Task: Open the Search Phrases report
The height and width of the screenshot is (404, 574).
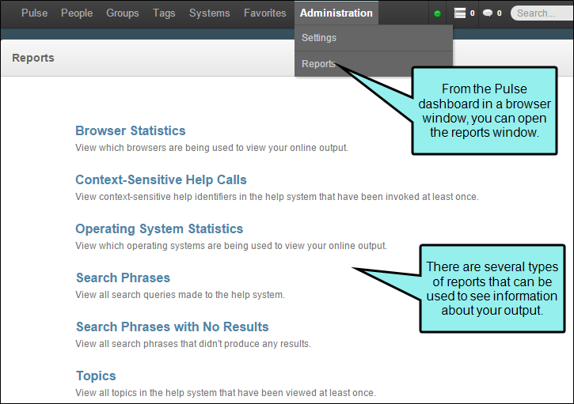Action: pyautogui.click(x=123, y=278)
